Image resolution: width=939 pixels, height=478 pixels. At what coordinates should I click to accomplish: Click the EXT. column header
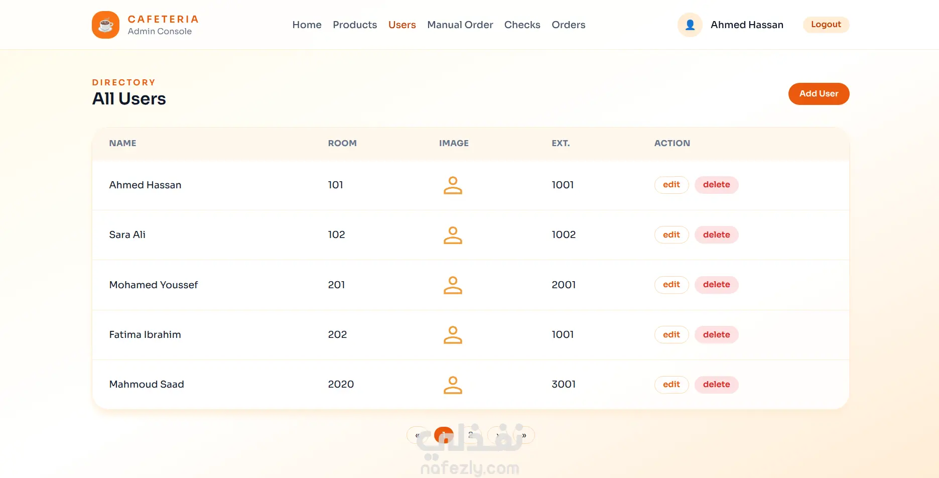coord(561,143)
